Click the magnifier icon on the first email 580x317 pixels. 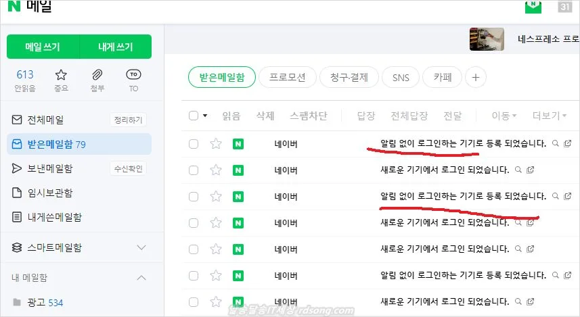click(x=556, y=143)
